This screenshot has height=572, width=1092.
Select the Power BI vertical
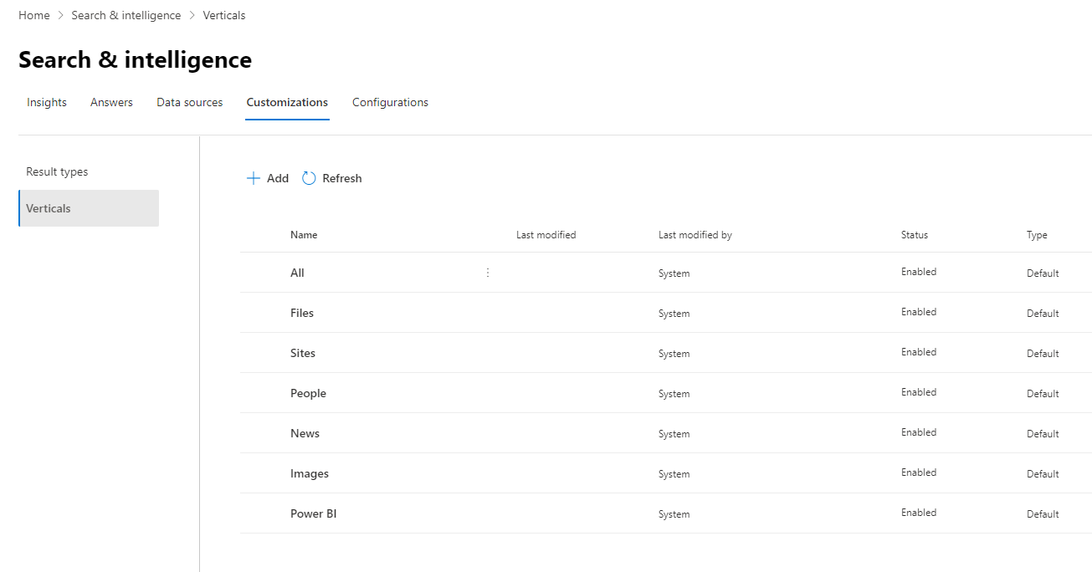(x=314, y=513)
